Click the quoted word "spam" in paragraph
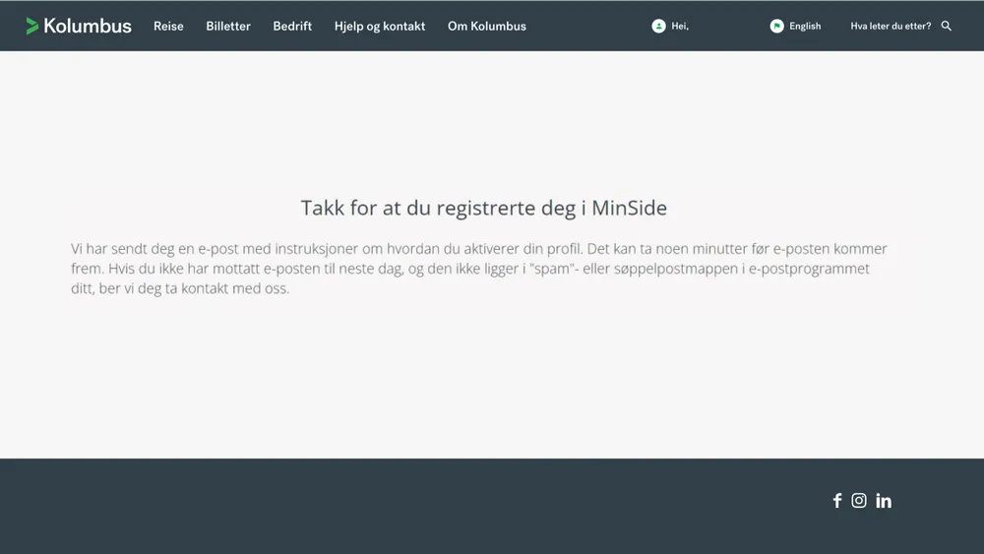 pos(550,269)
